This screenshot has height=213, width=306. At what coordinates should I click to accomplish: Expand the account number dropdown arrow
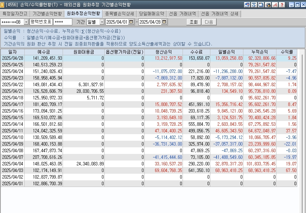click(x=26, y=22)
